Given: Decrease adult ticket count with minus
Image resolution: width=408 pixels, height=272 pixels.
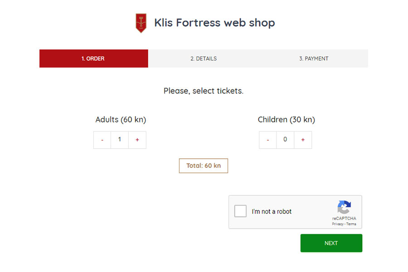Looking at the screenshot, I should [x=102, y=140].
